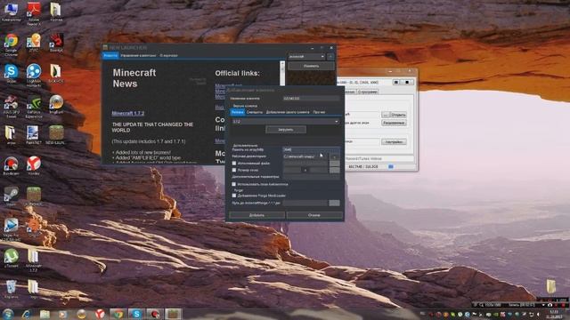Click small button beside profile dropdown

(330, 57)
